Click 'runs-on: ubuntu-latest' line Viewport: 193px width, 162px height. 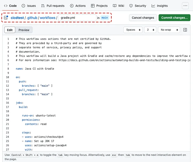click(39, 116)
